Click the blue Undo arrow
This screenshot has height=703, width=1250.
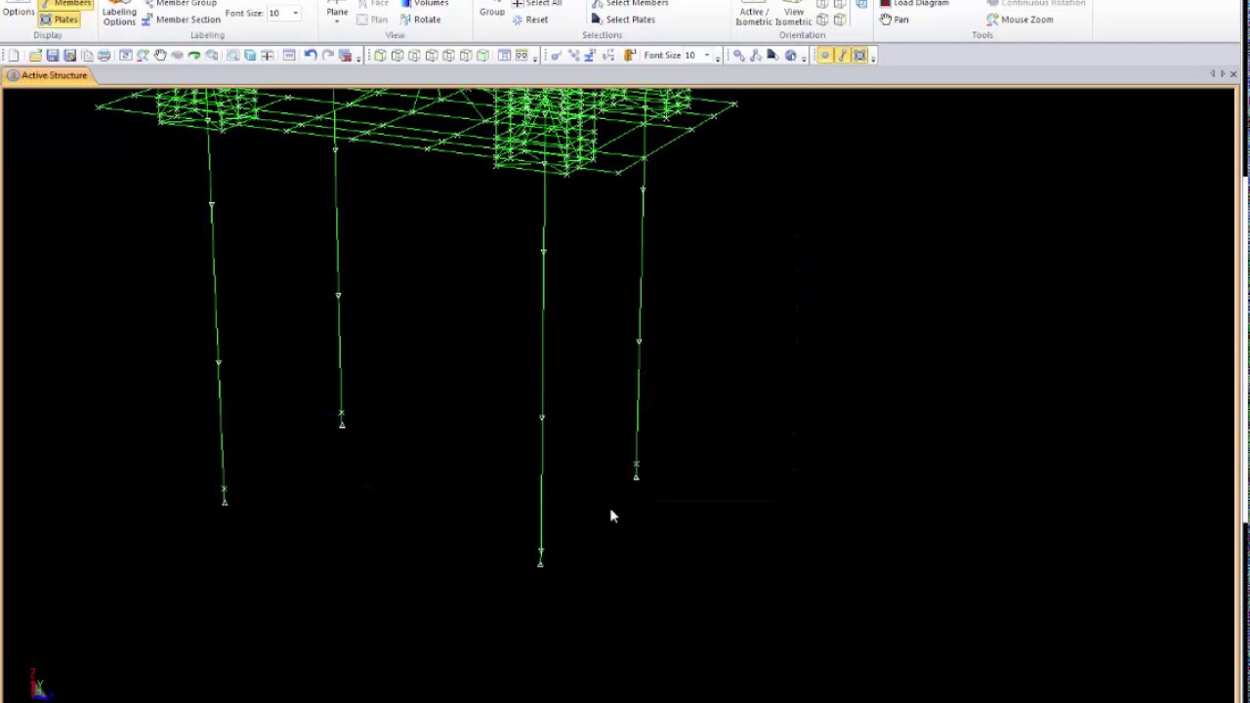[x=311, y=56]
